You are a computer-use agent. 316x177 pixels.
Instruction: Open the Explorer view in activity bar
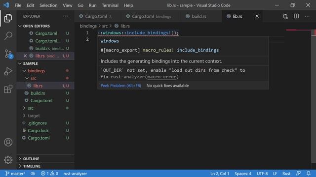coord(8,18)
